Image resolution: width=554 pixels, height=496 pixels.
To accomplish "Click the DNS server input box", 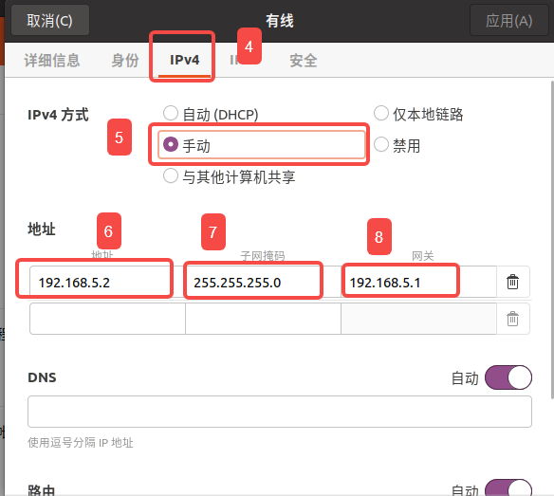I will coord(280,412).
